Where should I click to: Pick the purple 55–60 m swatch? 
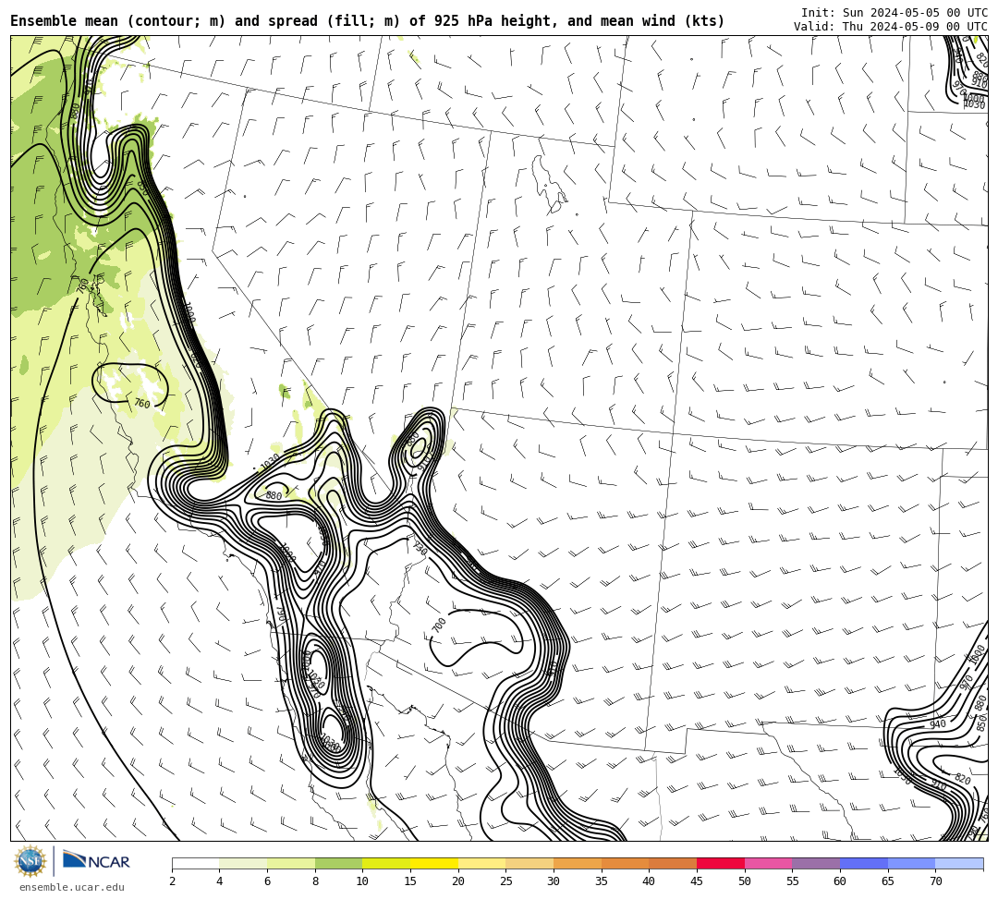pos(816,863)
